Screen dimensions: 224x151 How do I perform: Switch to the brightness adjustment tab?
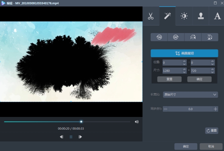point(184,16)
